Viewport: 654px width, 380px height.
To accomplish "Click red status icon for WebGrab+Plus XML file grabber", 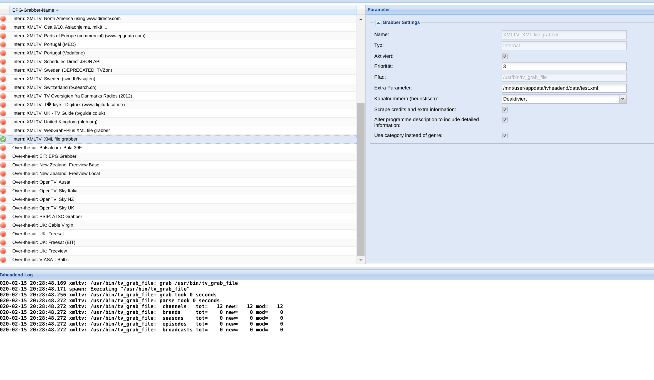I will pos(3,131).
